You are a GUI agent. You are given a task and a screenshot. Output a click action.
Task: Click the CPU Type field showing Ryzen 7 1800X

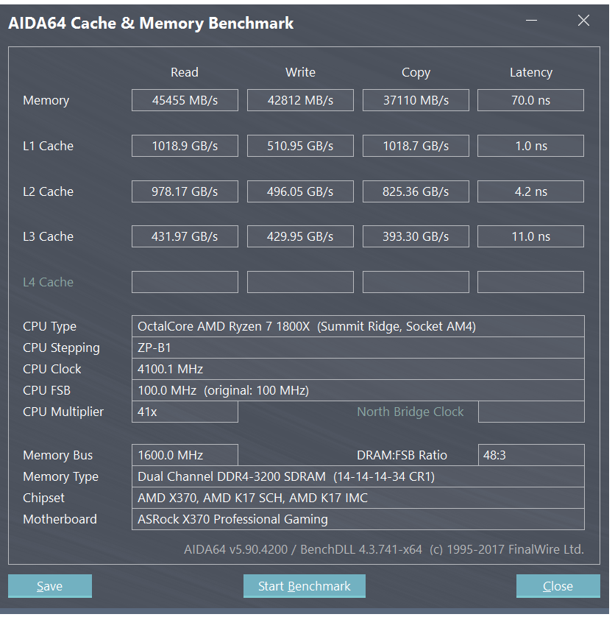tap(358, 326)
